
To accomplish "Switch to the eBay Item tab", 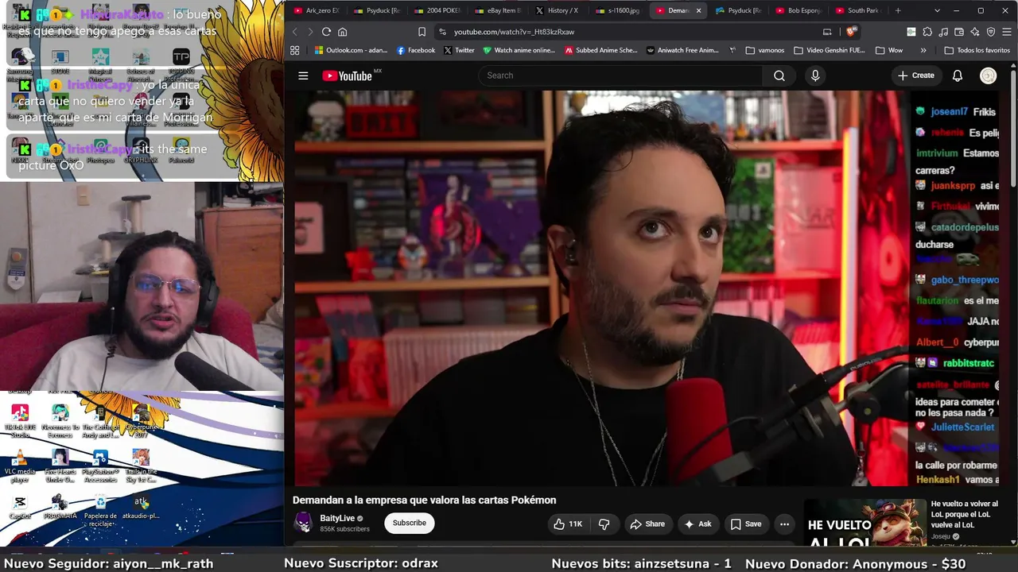I will point(497,10).
